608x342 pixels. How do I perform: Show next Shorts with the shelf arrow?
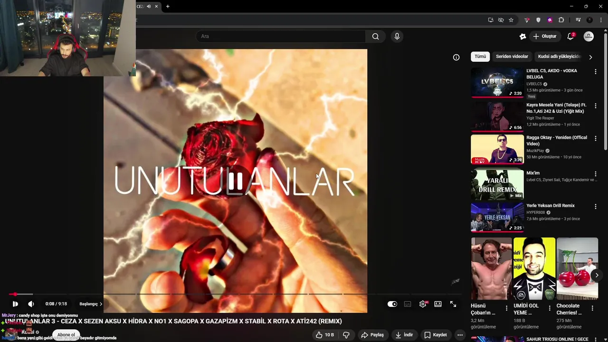coord(597,275)
